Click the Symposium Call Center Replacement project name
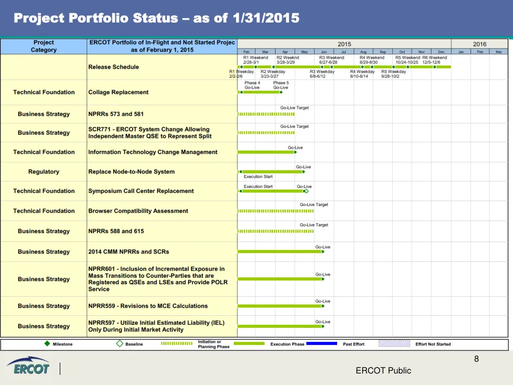Screen dimensions: 513x385 (x=141, y=191)
